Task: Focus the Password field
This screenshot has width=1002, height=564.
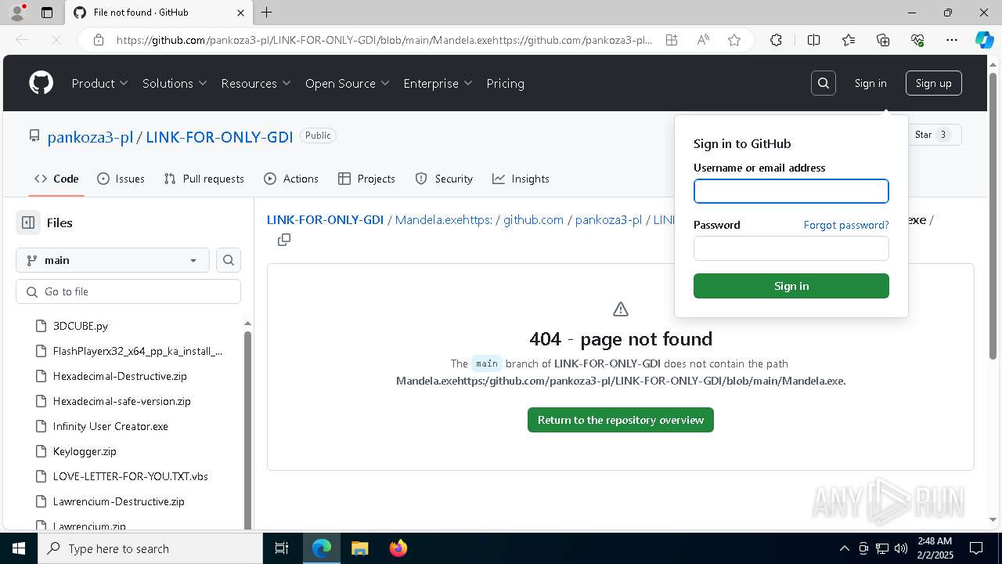Action: [791, 248]
